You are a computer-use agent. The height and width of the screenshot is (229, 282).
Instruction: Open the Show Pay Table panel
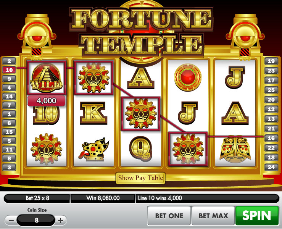(140, 178)
